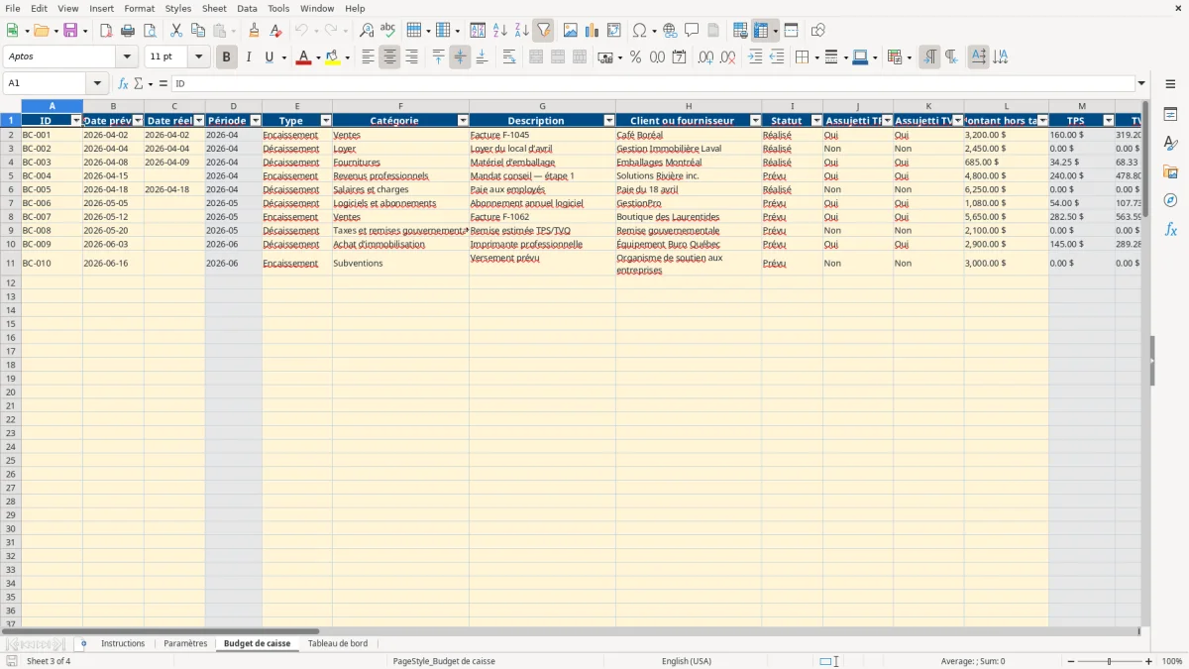
Task: Switch to the Tableau de bord sheet
Action: 337,643
